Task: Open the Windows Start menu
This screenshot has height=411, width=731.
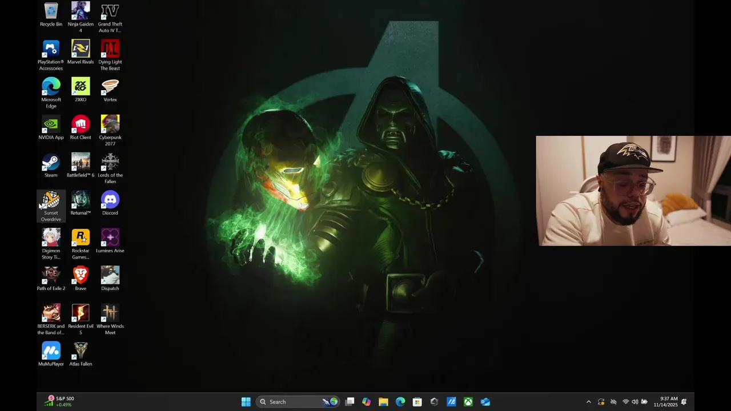Action: [x=246, y=402]
